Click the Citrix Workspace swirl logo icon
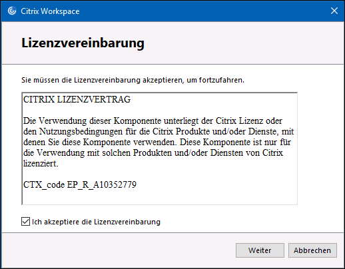Viewport: 345px width, 269px height. coord(12,11)
